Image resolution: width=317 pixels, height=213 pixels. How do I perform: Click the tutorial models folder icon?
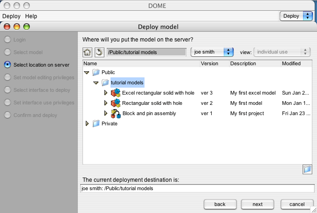click(x=105, y=82)
